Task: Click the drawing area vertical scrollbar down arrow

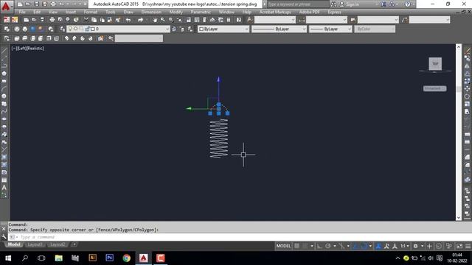Action: point(459,218)
